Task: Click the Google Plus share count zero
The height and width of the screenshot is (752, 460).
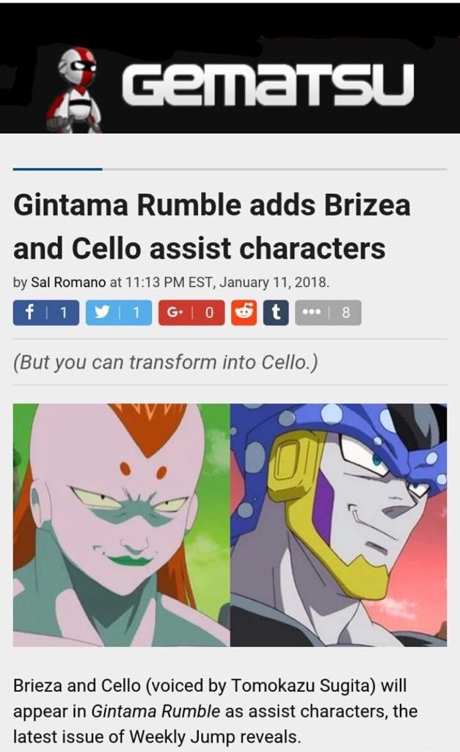Action: click(209, 313)
